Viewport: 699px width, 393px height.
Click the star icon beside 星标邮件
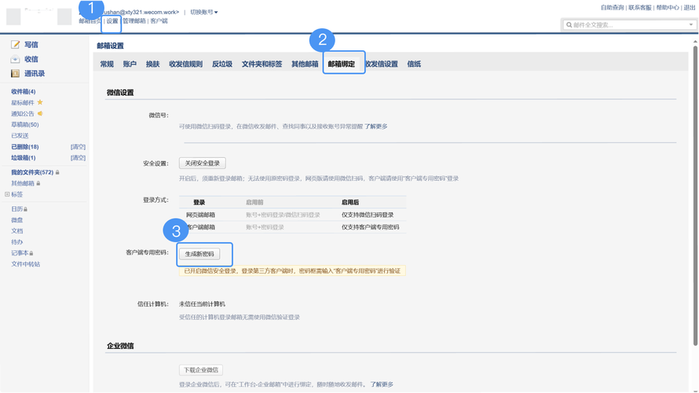point(40,102)
